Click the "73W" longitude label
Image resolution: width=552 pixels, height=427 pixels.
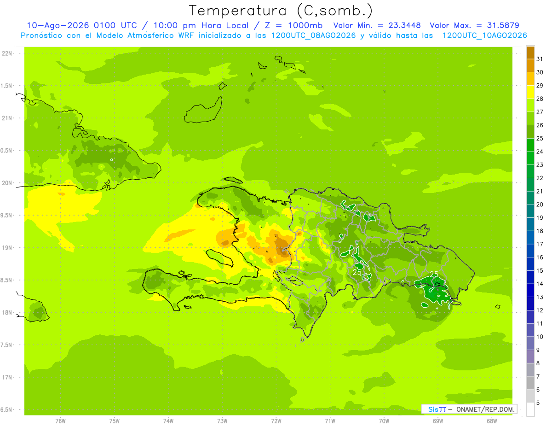pyautogui.click(x=222, y=421)
